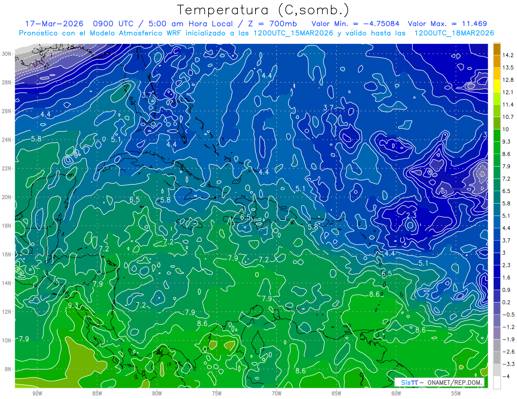Image resolution: width=517 pixels, height=399 pixels.
Task: Click the 26N latitude axis label
Action: coord(7,111)
